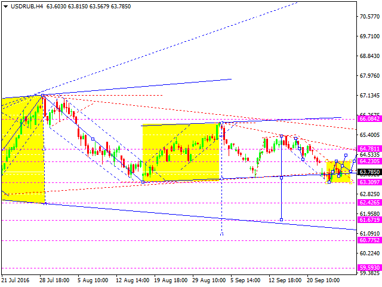Click the 21 Jul 2016 date label
This screenshot has height=287, width=382.
pos(16,280)
